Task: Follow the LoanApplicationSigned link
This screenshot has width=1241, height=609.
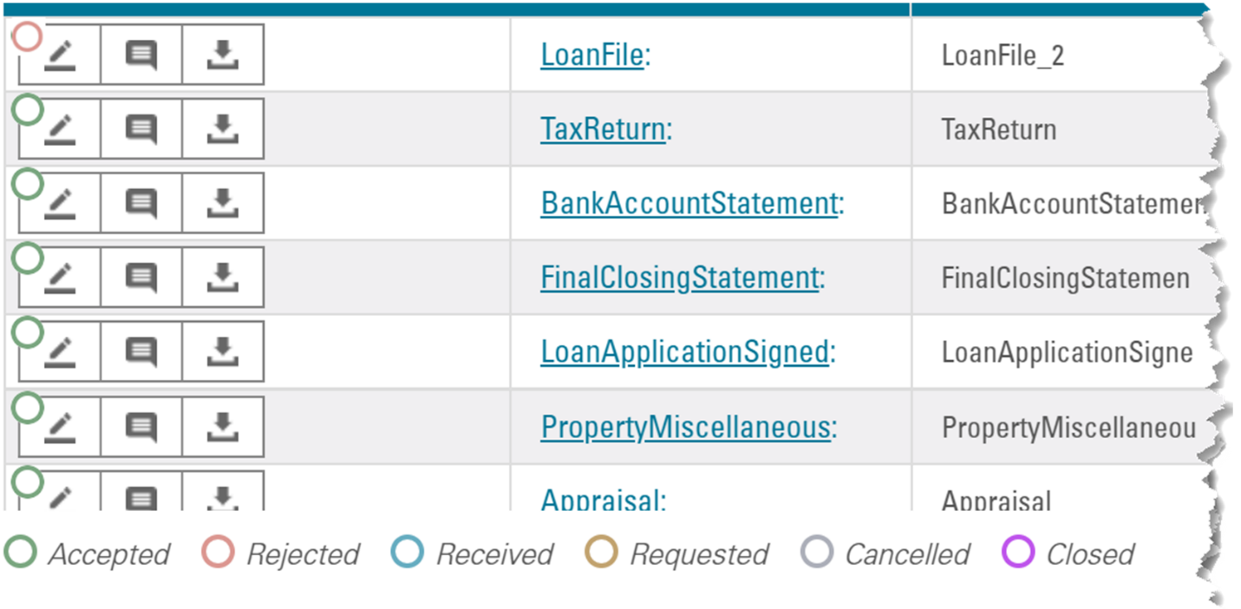Action: (684, 352)
